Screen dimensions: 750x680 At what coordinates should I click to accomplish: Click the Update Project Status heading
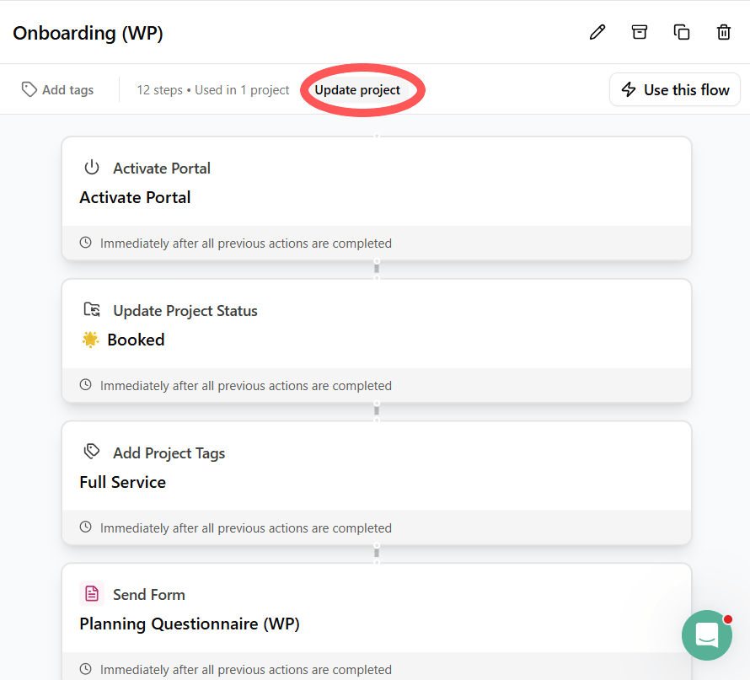click(185, 311)
